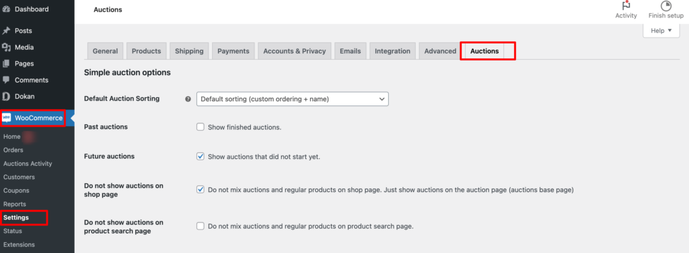This screenshot has width=689, height=253.
Task: Click the WooCommerce logo icon
Action: tap(7, 118)
